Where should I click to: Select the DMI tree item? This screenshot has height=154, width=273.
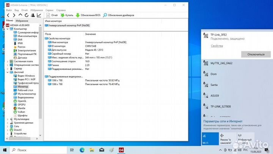click(x=18, y=40)
